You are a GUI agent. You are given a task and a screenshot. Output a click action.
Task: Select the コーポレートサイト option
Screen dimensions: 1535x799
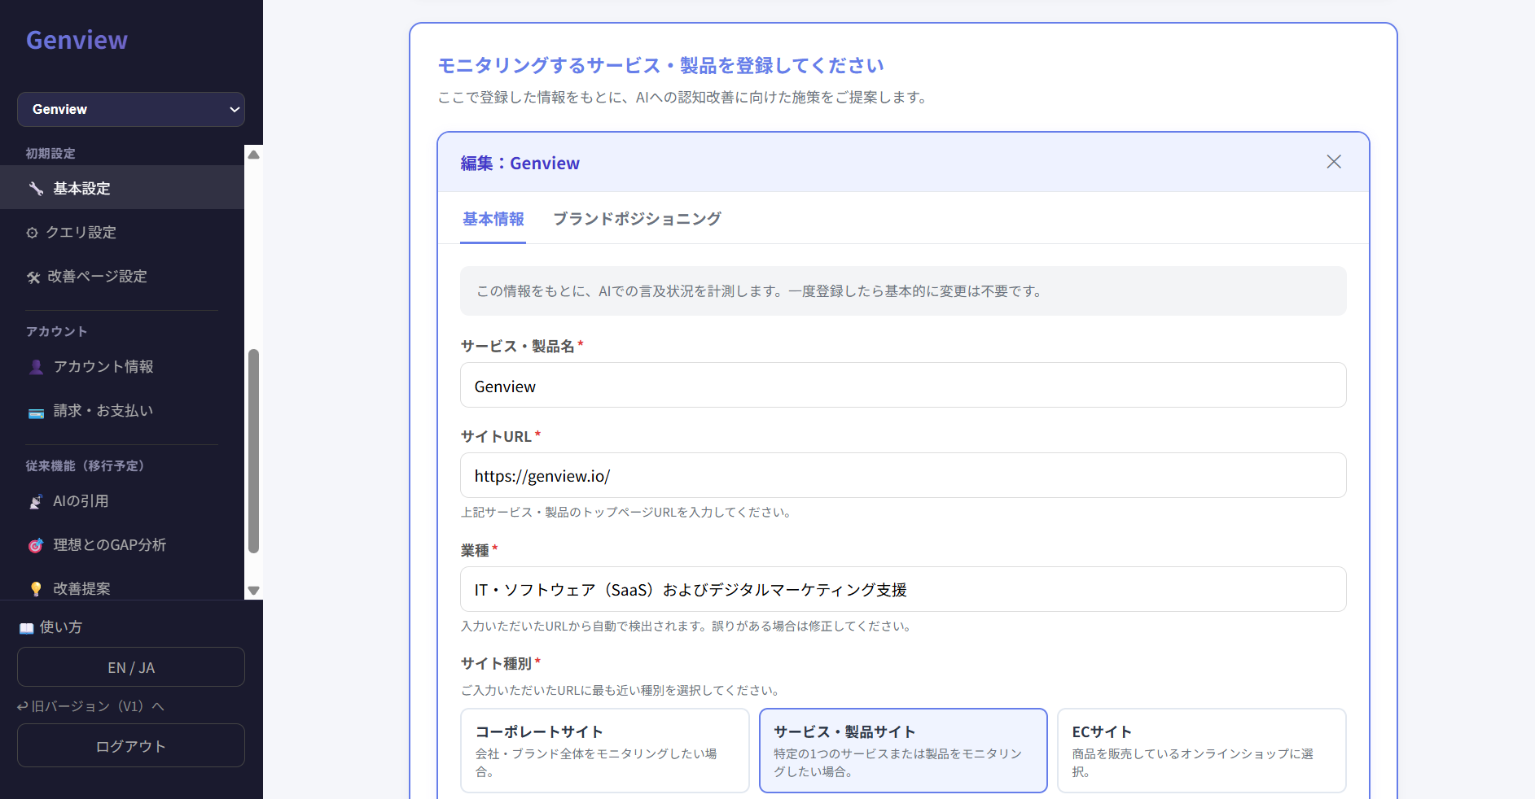tap(604, 750)
